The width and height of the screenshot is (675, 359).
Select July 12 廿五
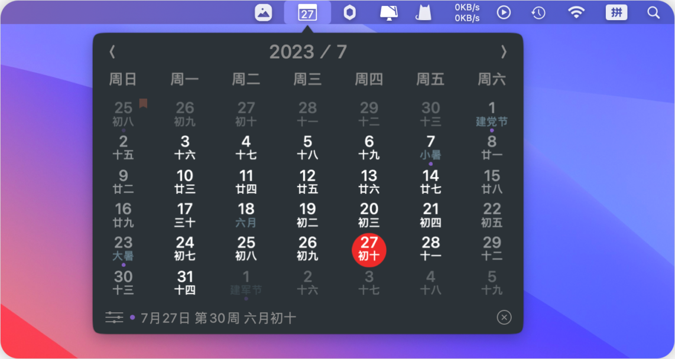click(308, 182)
